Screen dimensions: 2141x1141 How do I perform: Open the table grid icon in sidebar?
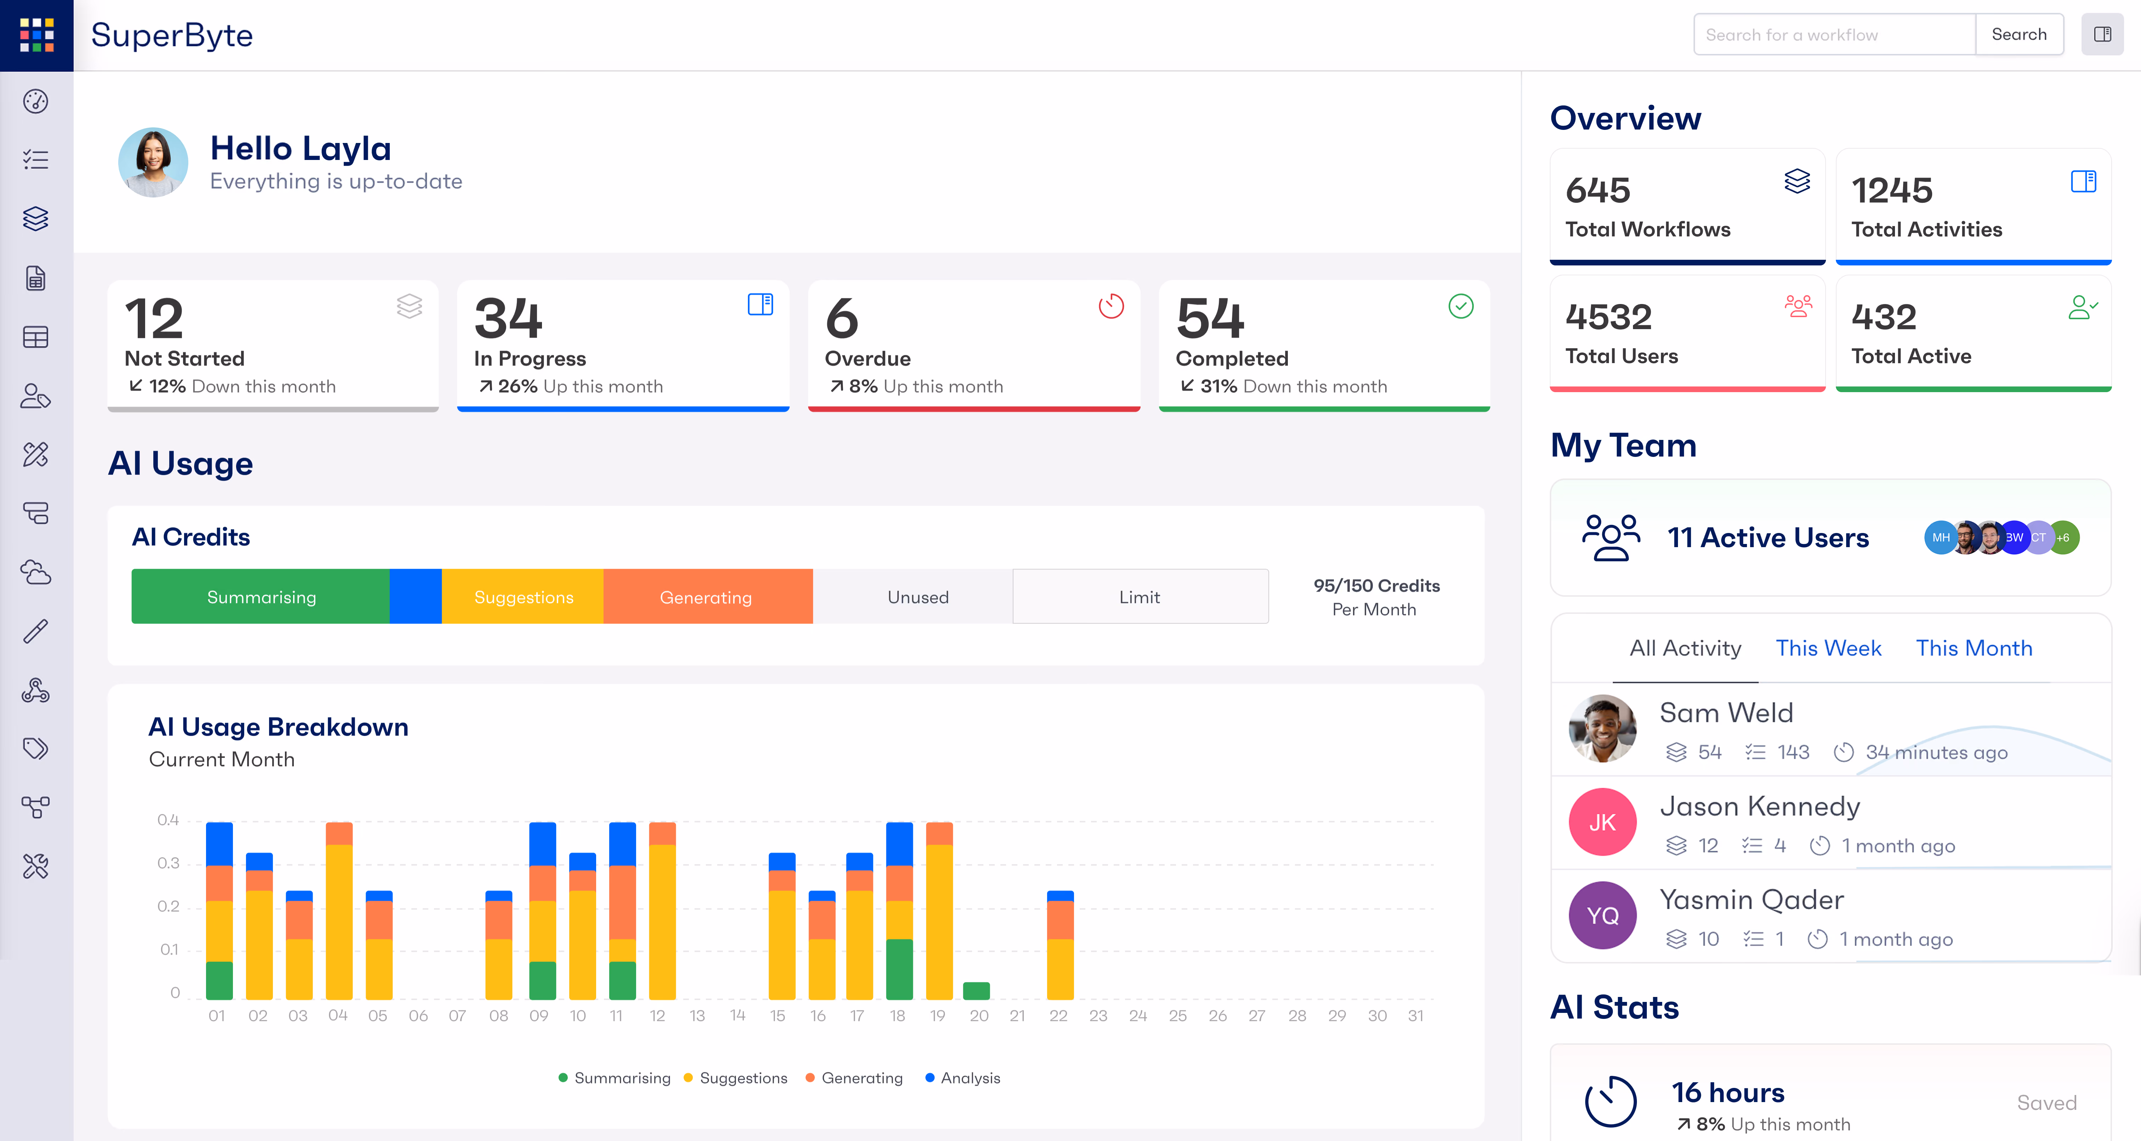point(36,337)
